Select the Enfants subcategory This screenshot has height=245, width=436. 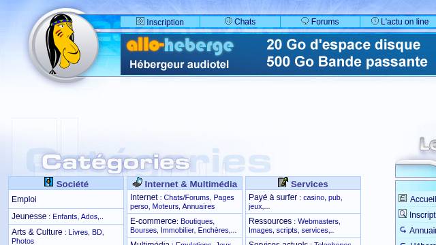point(65,216)
